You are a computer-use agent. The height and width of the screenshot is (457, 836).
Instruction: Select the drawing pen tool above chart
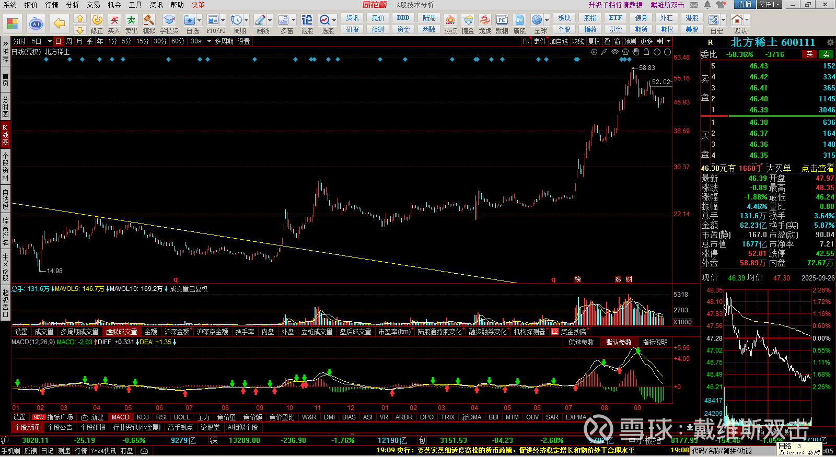(x=604, y=52)
